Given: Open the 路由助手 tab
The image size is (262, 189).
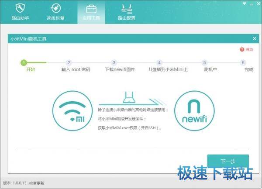Looking at the screenshot, I should [x=20, y=12].
